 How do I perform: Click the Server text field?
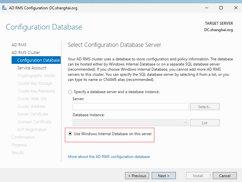coord(130,107)
